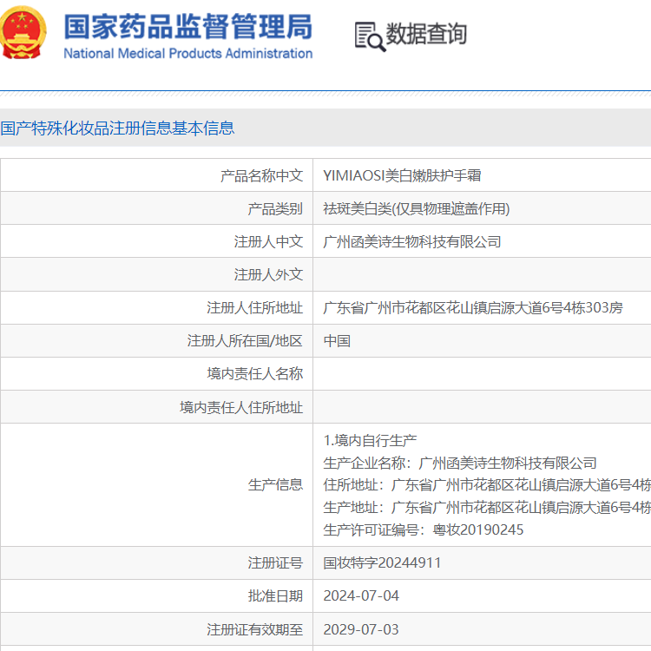Select address 广东省广州市花都区花山镇启源大道6号4栋303房
651x651 pixels.
473,307
